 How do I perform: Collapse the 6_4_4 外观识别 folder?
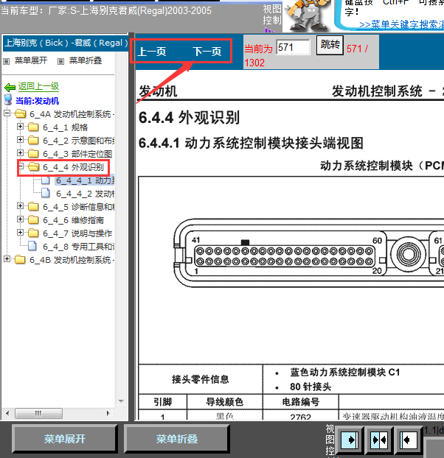(x=20, y=166)
